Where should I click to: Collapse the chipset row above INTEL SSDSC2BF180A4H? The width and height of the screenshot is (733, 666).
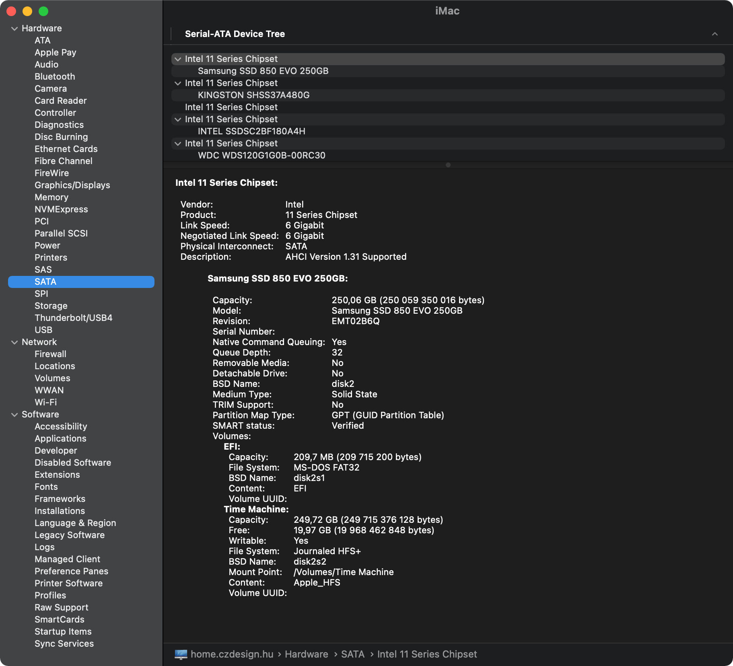click(x=178, y=119)
